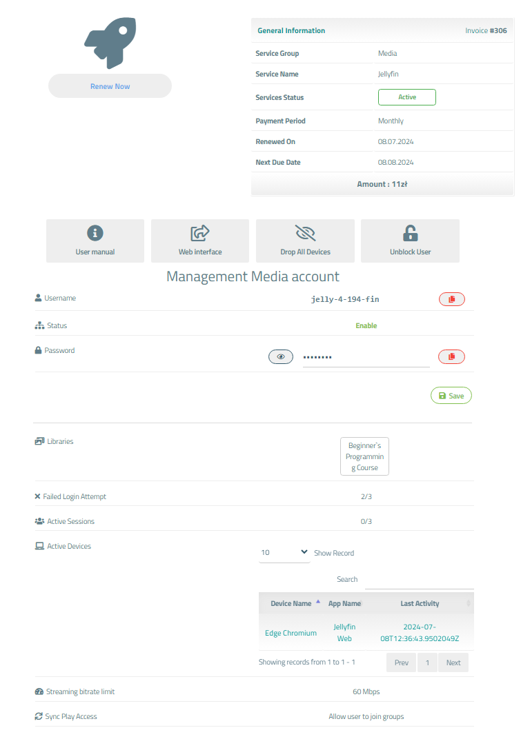Screen dimensions: 521x739
Task: Copy the password with the red copy button
Action: [x=451, y=357]
